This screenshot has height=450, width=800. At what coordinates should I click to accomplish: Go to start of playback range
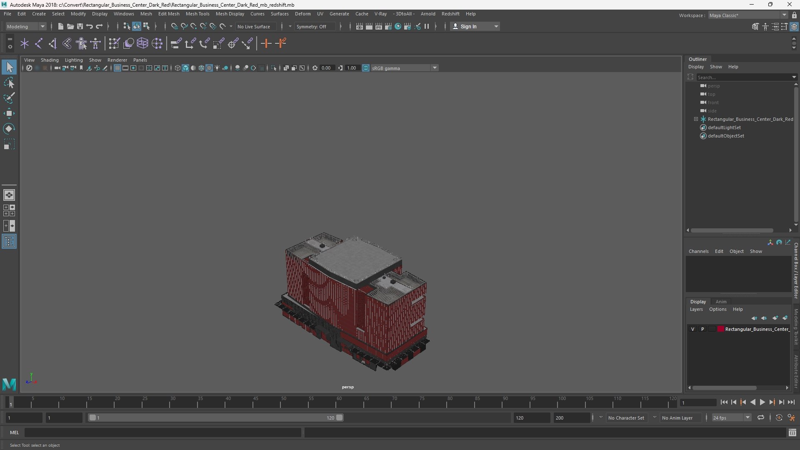(724, 402)
